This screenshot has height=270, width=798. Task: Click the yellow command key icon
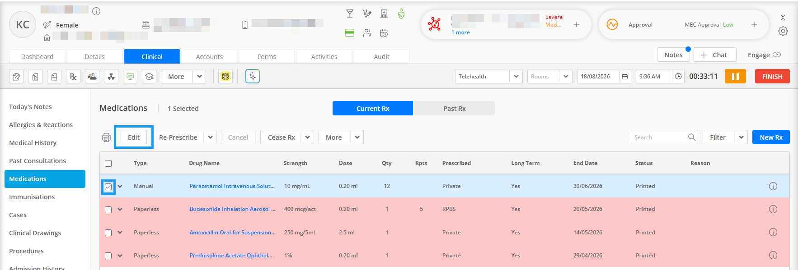click(225, 77)
